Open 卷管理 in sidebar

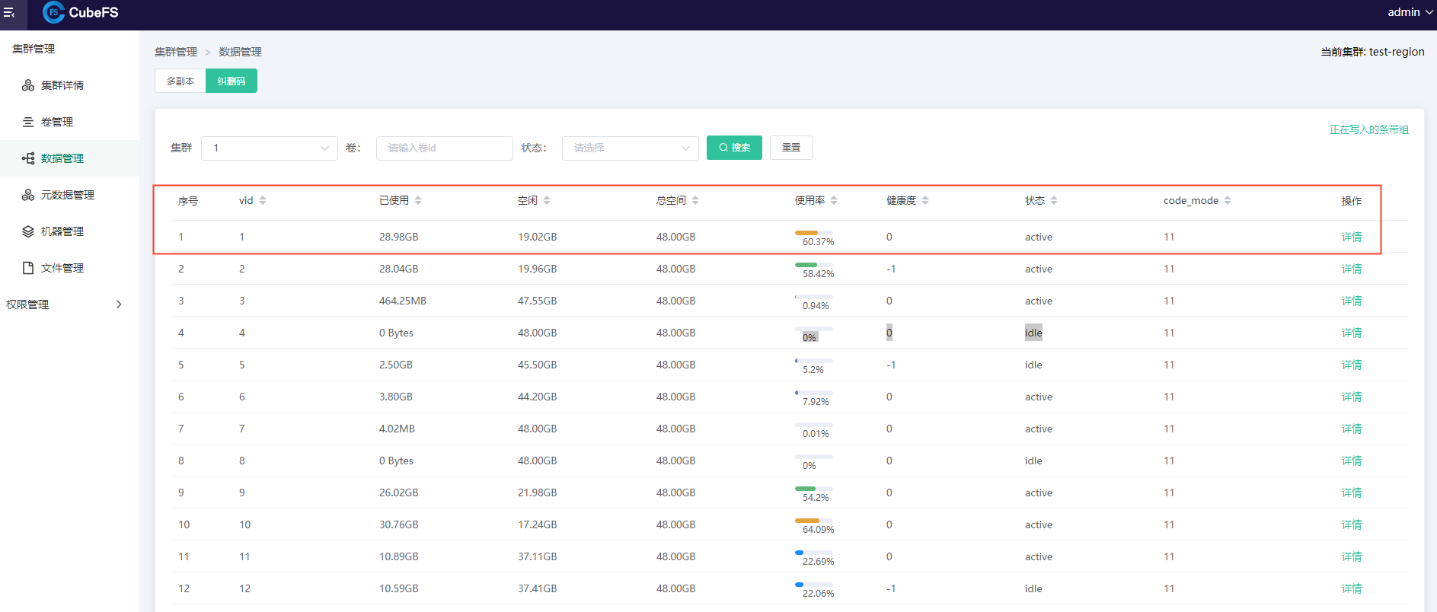pyautogui.click(x=57, y=122)
